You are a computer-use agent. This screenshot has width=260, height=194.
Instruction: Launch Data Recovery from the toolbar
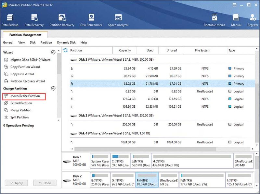[34, 20]
